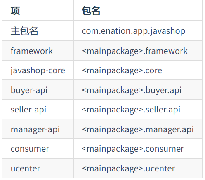Click <mainpackage>.buyer.api package text

click(132, 90)
